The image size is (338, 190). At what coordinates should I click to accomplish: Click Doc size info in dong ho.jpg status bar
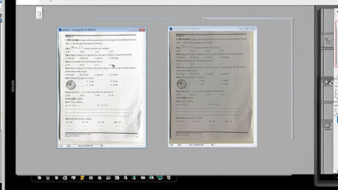tap(196, 145)
